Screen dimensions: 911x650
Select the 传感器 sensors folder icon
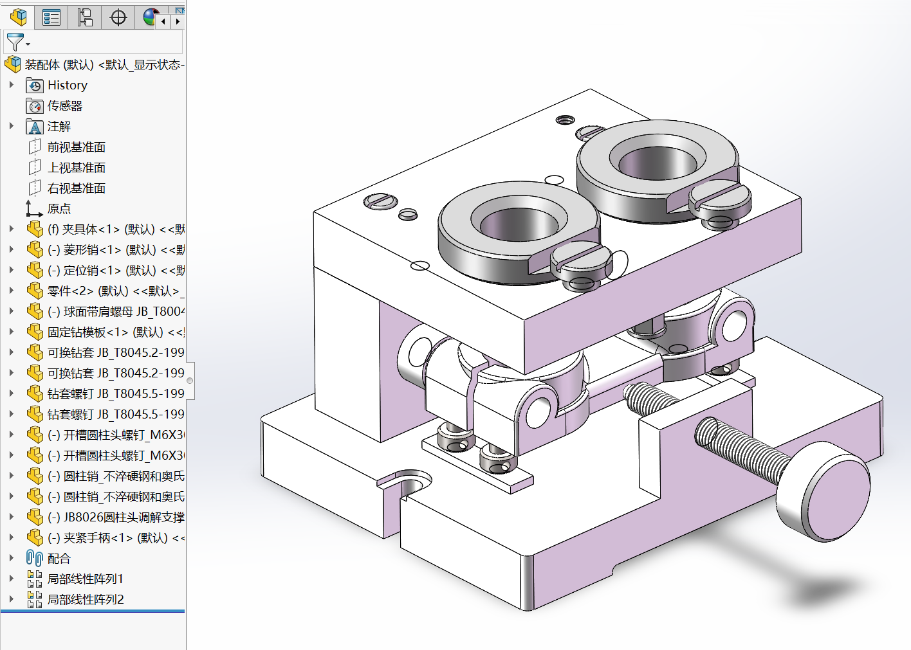[x=35, y=106]
